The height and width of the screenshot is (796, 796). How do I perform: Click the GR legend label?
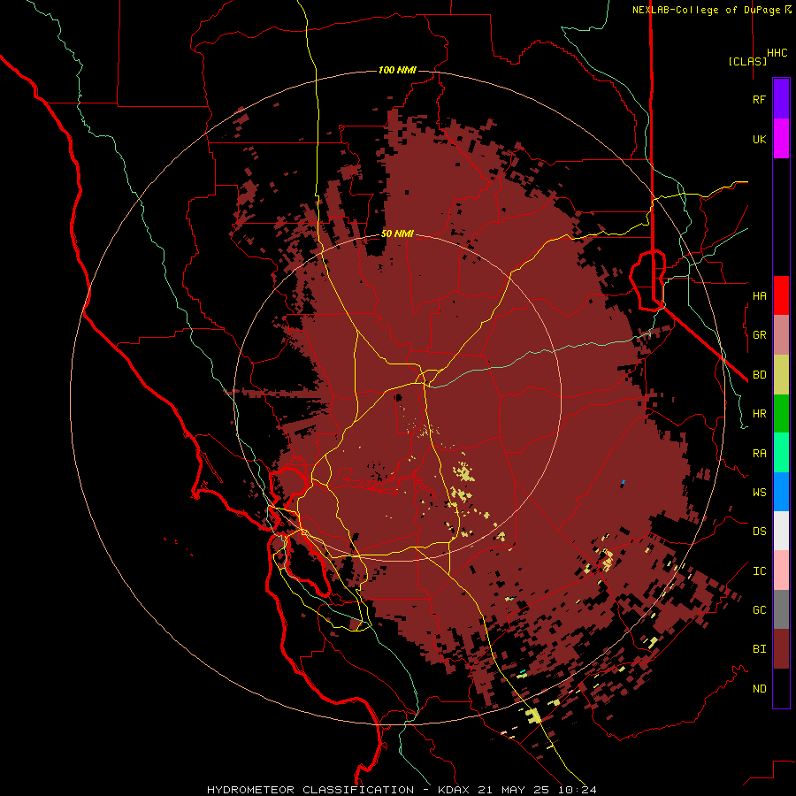point(759,335)
